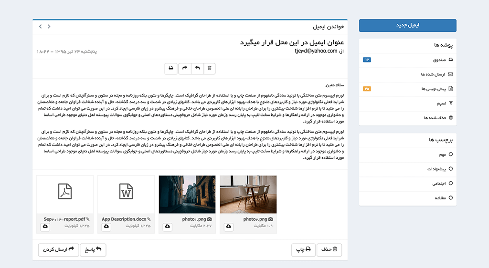Go to previous email with left chevron
Image resolution: width=489 pixels, height=268 pixels.
40,26
